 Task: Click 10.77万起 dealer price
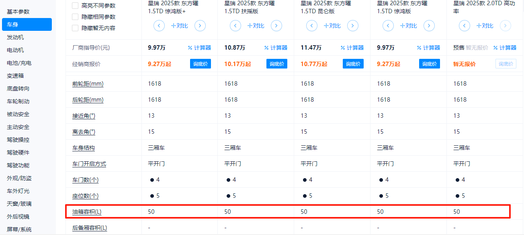pos(314,64)
